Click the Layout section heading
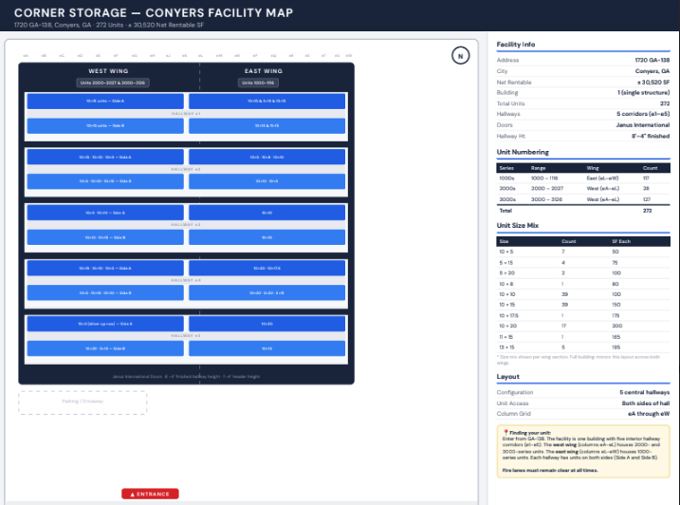The height and width of the screenshot is (505, 680). coord(507,376)
